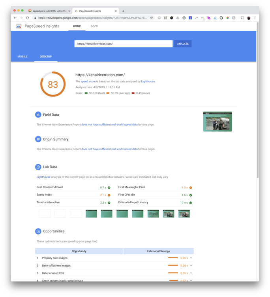Follow the speed score link
The height and width of the screenshot is (297, 270).
(x=88, y=81)
